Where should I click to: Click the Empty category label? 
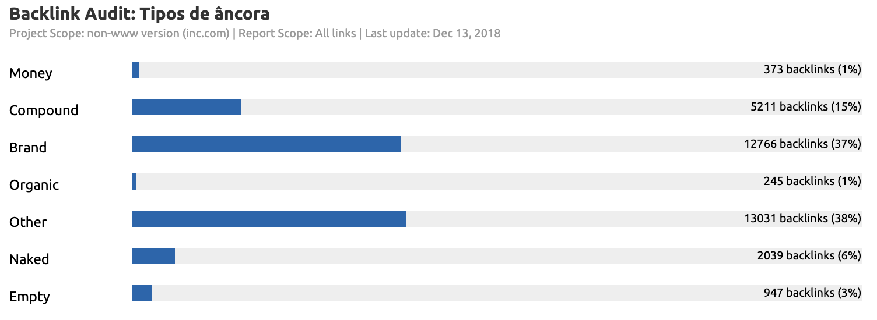pos(30,297)
